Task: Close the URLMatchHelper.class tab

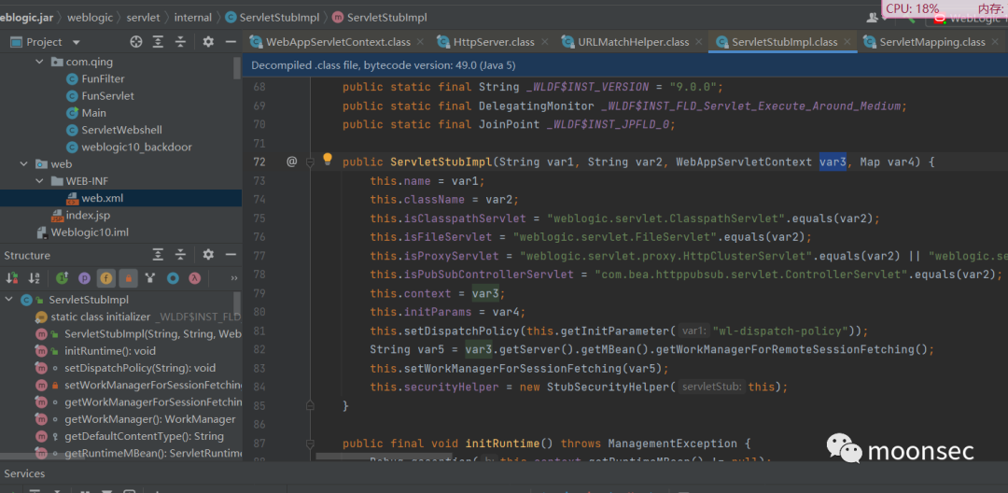Action: pos(699,42)
